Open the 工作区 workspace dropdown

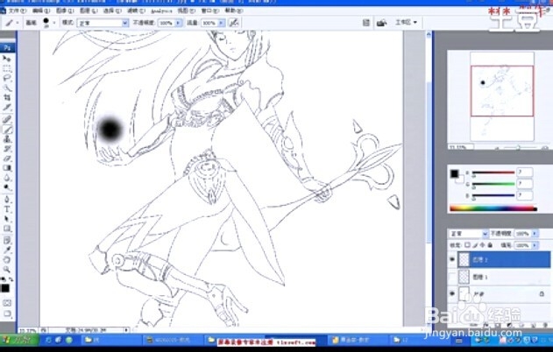pos(406,23)
